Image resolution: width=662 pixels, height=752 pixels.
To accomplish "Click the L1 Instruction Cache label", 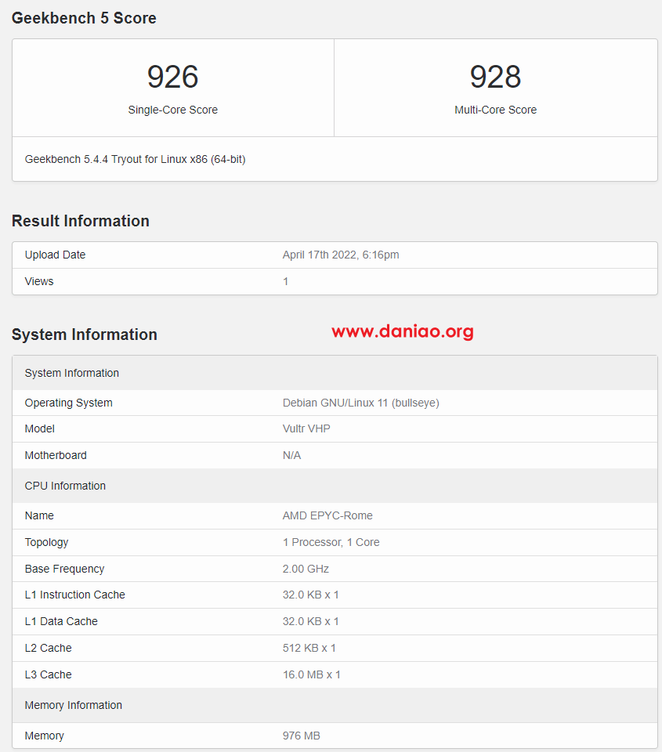I will click(x=75, y=595).
